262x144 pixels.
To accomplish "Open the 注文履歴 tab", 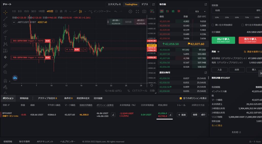I will (x=98, y=98).
